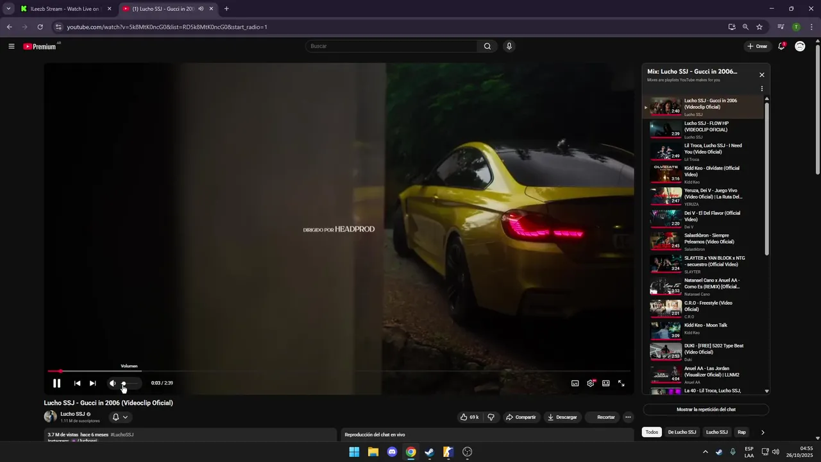
Task: Open Chrome media controls icon
Action: click(781, 27)
